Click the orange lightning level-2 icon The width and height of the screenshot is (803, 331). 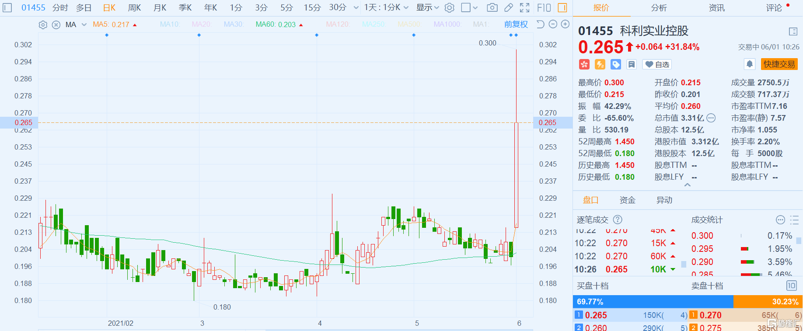pos(600,65)
